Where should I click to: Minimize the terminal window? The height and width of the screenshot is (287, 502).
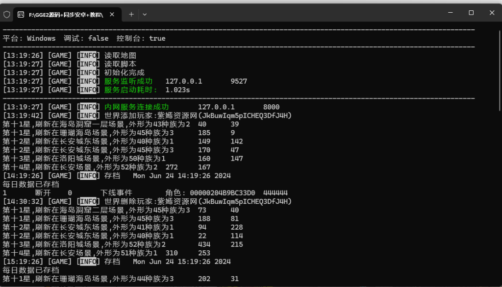tap(448, 13)
